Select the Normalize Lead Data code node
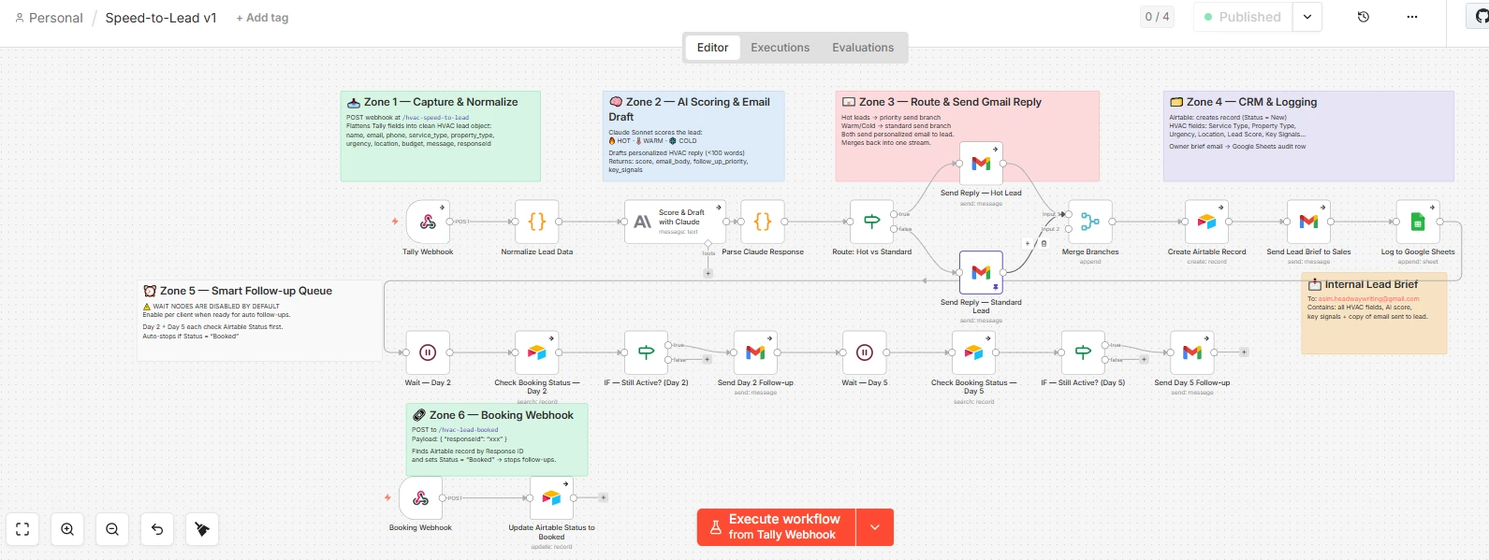 pyautogui.click(x=537, y=222)
